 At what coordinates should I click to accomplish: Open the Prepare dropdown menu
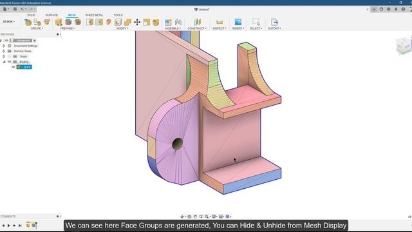click(67, 28)
